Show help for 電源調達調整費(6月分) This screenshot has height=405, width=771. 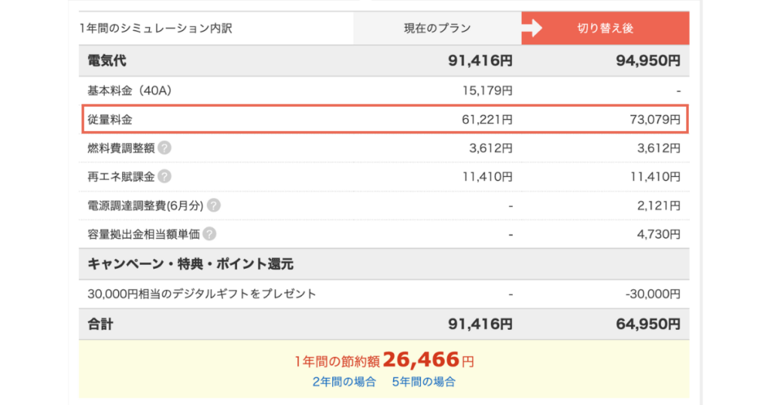click(x=213, y=206)
